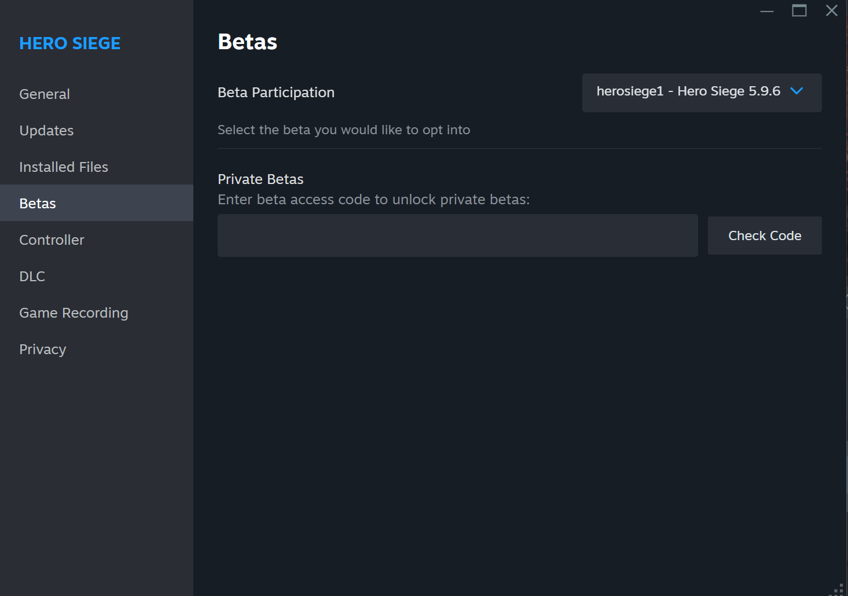Focus the beta access code field
The height and width of the screenshot is (596, 848).
point(457,236)
